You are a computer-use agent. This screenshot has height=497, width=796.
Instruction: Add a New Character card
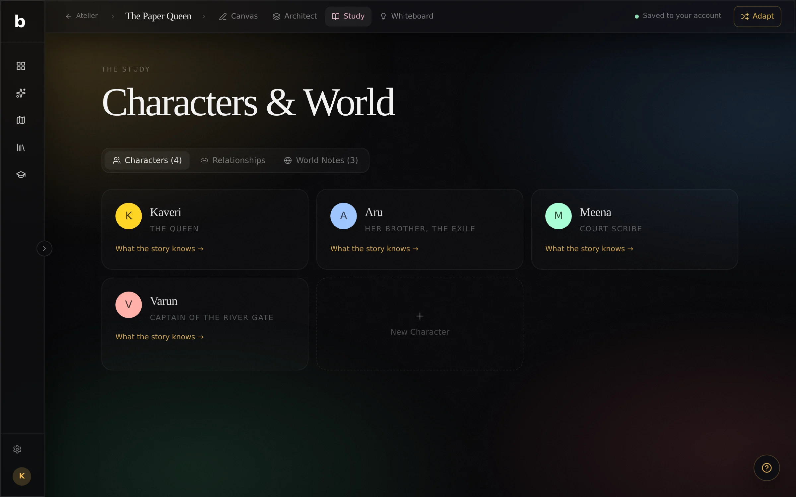420,324
